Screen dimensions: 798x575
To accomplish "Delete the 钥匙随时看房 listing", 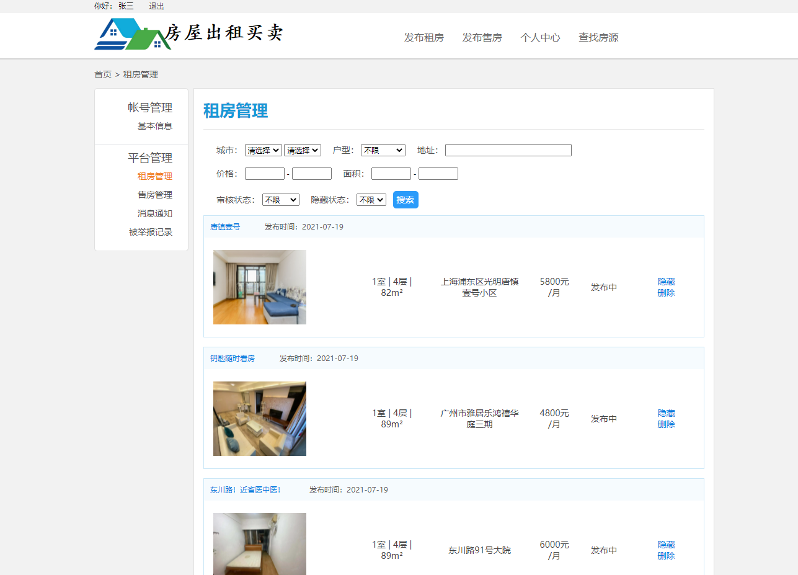I will point(665,424).
